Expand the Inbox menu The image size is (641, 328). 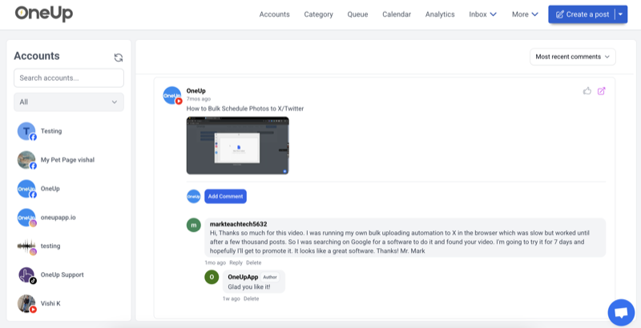pyautogui.click(x=483, y=14)
